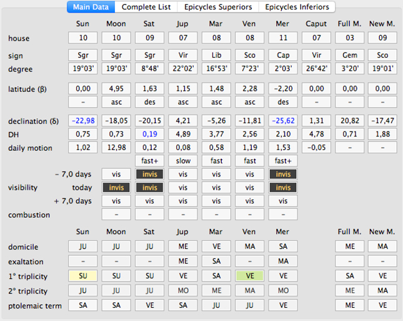
Task: Click the Sat degree value 8°48'
Action: [149, 68]
